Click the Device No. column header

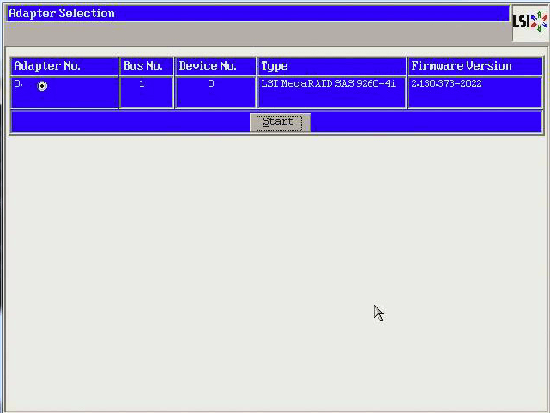tap(215, 66)
